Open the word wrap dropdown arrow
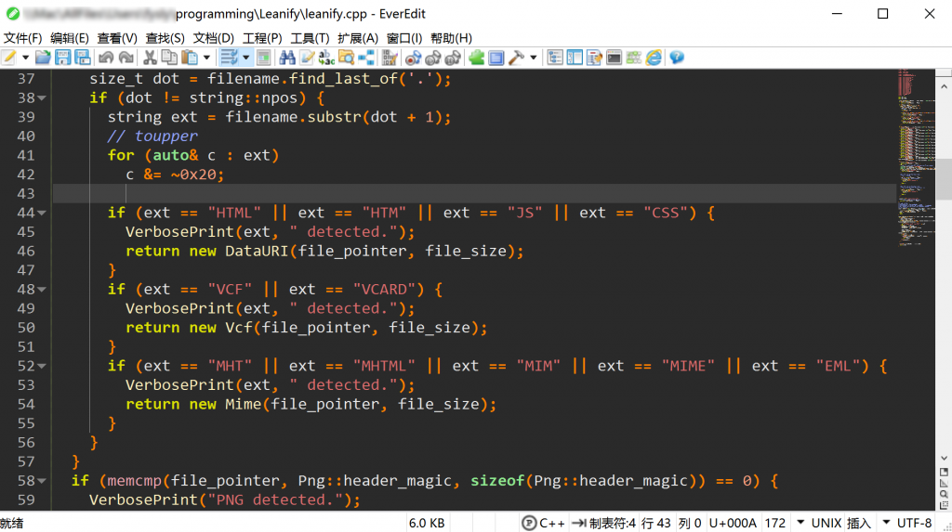952x532 pixels. pos(245,58)
